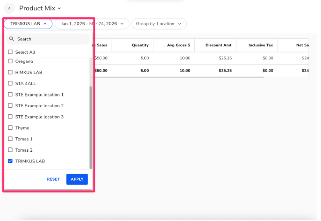
Task: Check the Tomas 2 checkbox
Action: click(x=10, y=150)
